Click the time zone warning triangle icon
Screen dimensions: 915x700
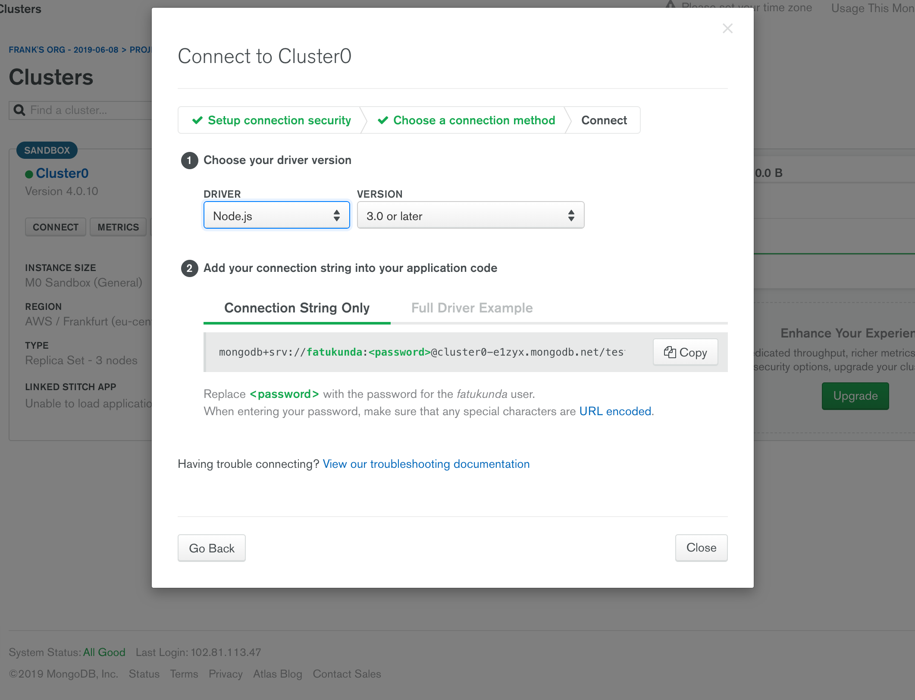click(670, 5)
